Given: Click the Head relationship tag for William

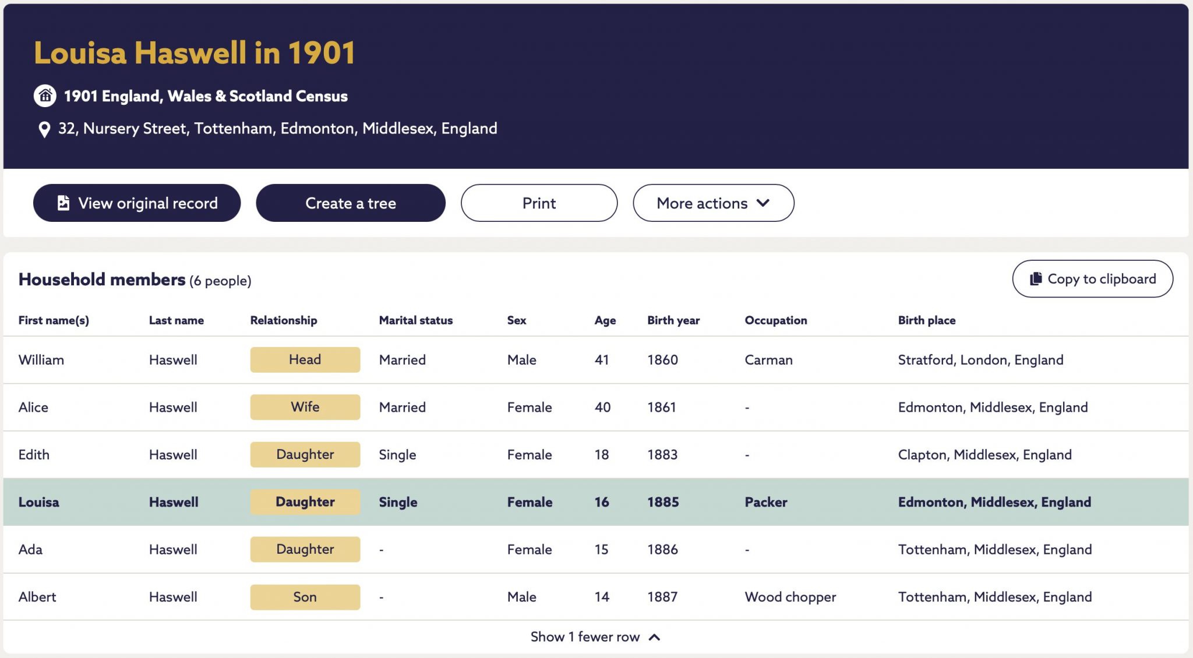Looking at the screenshot, I should click(305, 359).
